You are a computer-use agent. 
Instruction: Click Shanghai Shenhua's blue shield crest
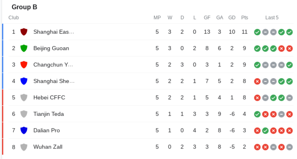pos(24,81)
